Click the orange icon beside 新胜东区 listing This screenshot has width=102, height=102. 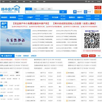point(67,83)
